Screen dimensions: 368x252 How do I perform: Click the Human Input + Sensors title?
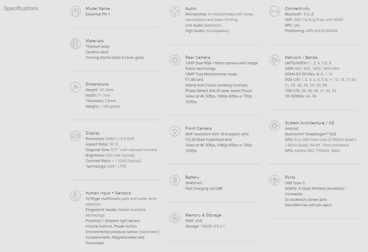click(x=108, y=193)
